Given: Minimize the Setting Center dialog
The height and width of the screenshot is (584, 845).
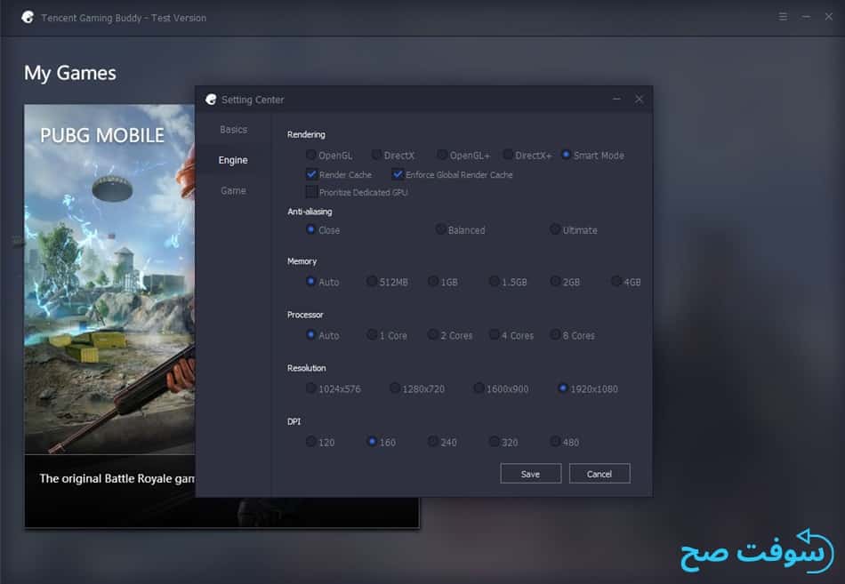Looking at the screenshot, I should click(616, 100).
